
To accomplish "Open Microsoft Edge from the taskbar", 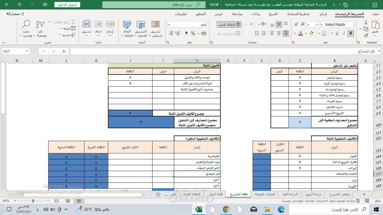I will pos(281,209).
